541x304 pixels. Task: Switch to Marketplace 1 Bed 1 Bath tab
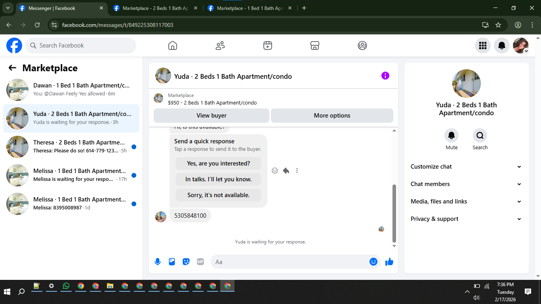[250, 8]
